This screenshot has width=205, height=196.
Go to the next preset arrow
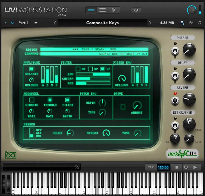(x=150, y=23)
